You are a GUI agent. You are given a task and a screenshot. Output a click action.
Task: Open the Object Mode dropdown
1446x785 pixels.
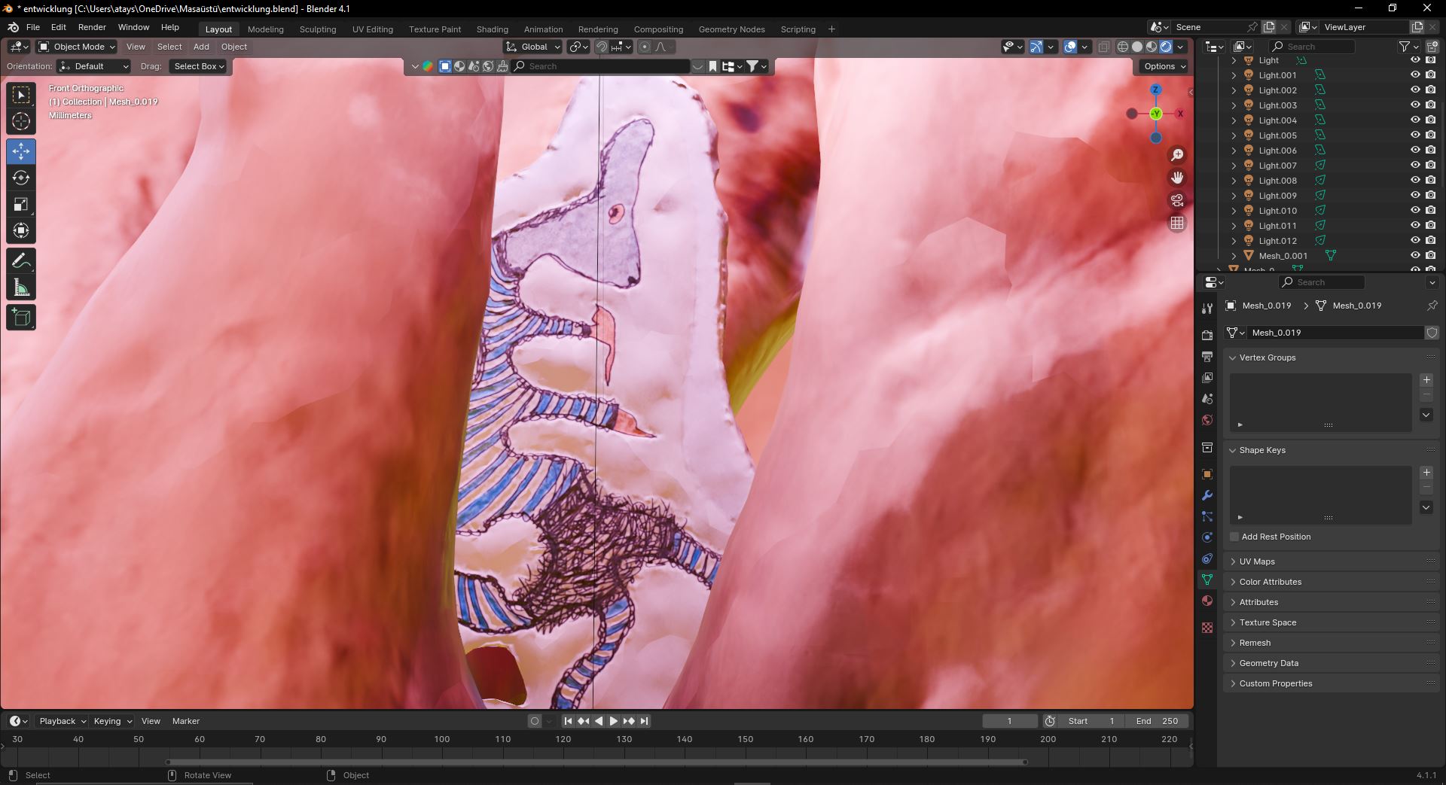pyautogui.click(x=78, y=47)
